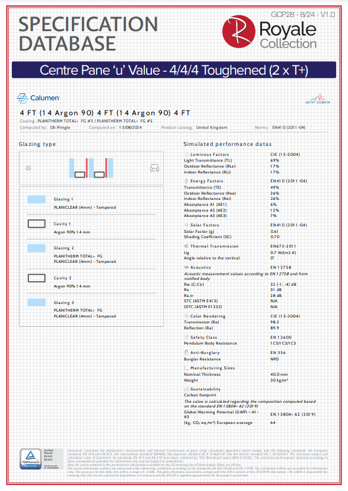Click the 'Absorptance A2 (AE2)' row
Image resolution: width=348 pixels, height=491 pixels.
231,211
